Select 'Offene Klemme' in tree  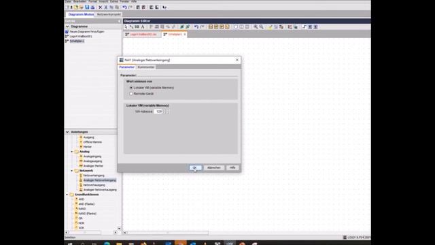(x=92, y=142)
